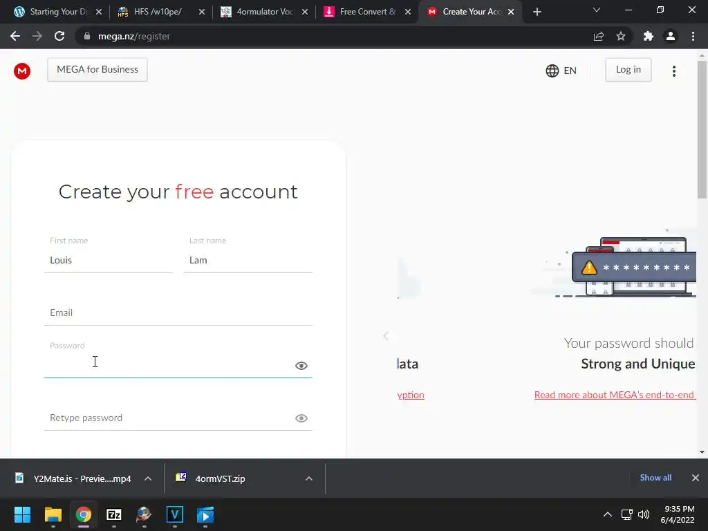708x531 pixels.
Task: Share this page using the share icon
Action: 599,36
